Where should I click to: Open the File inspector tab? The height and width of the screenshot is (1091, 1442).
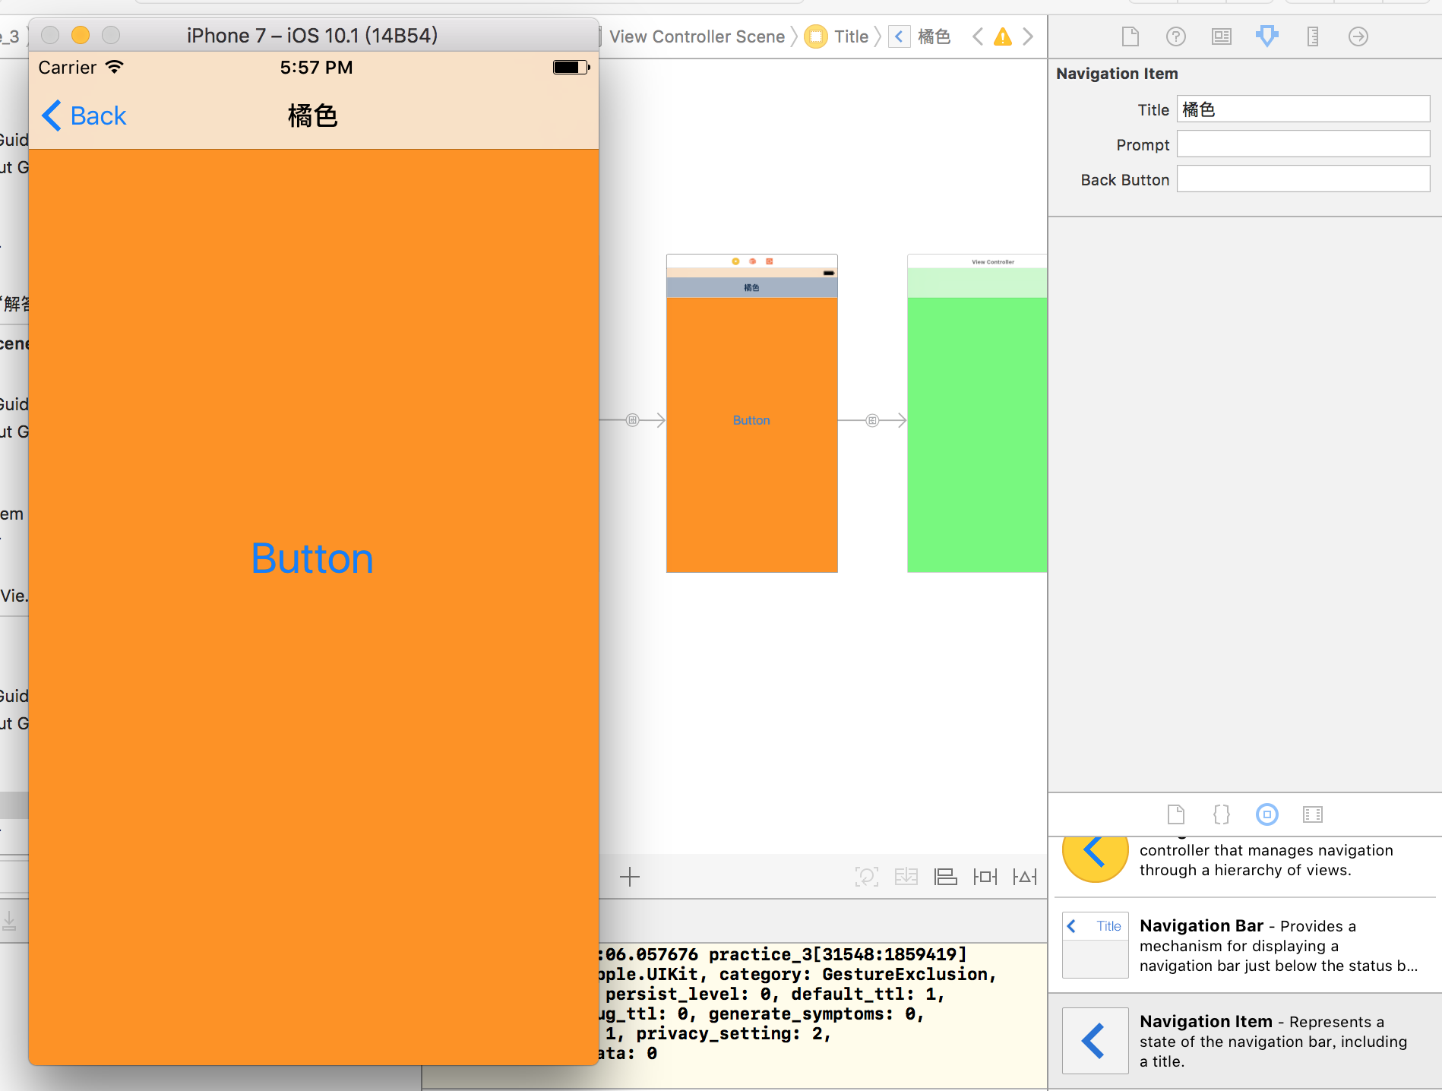pos(1131,36)
